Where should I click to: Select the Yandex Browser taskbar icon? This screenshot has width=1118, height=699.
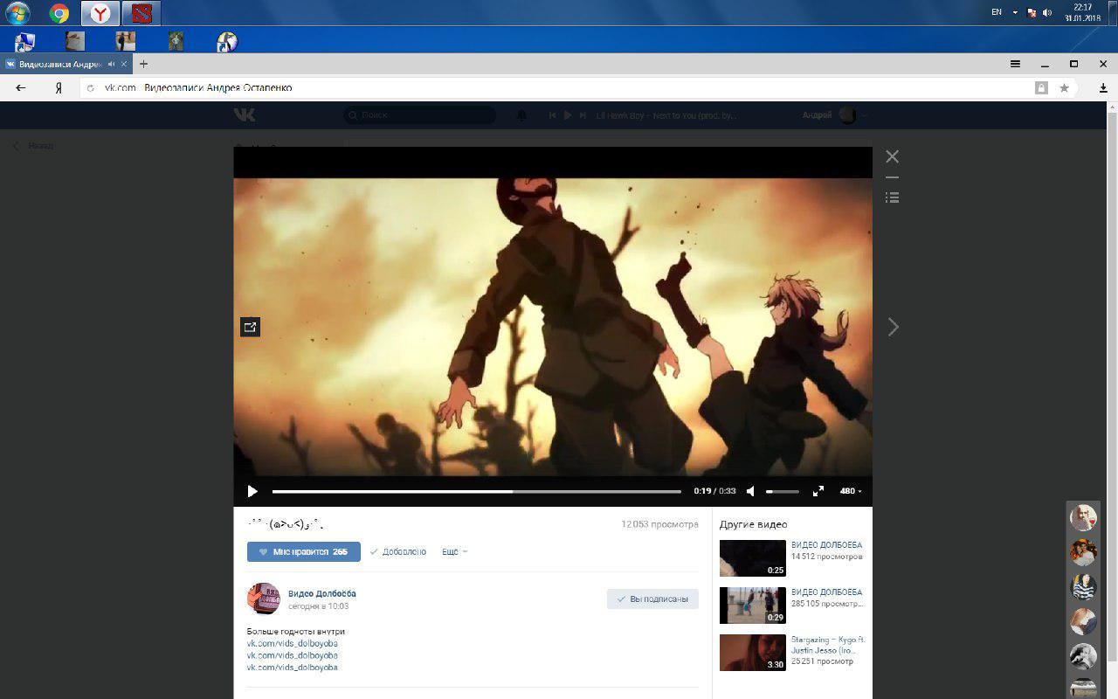coord(101,13)
